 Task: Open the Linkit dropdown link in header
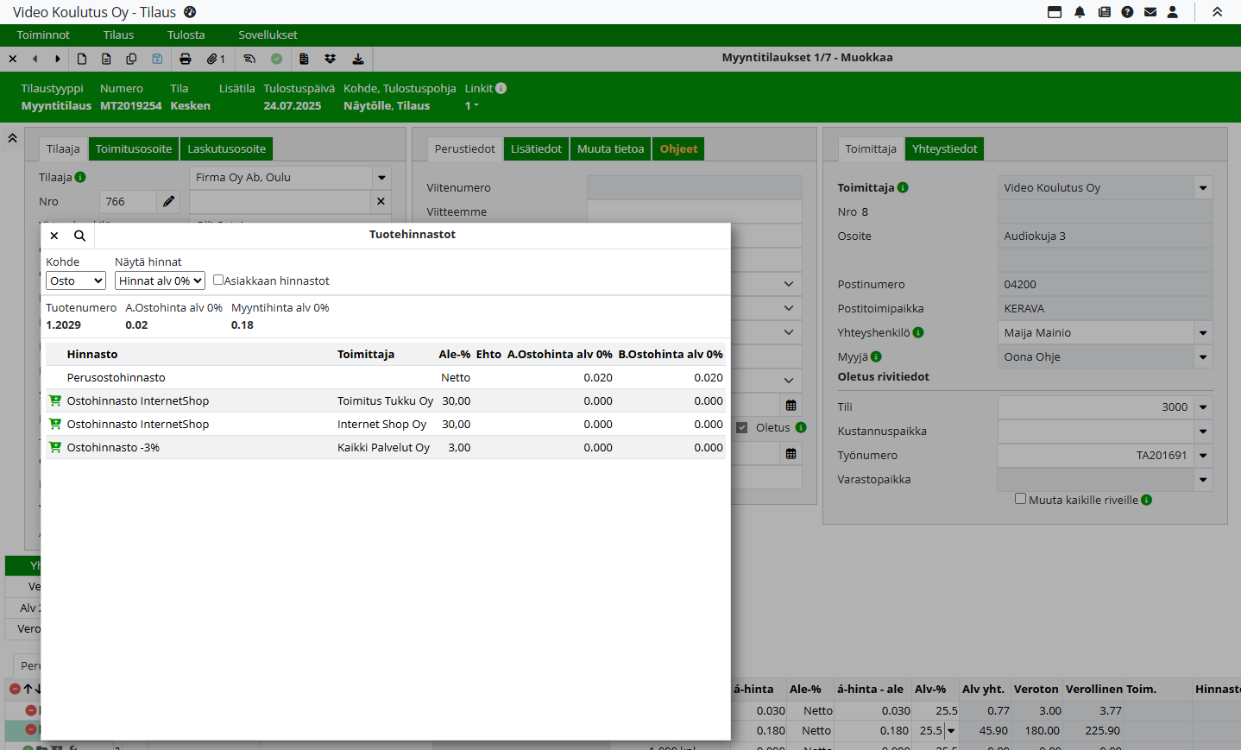pyautogui.click(x=471, y=105)
